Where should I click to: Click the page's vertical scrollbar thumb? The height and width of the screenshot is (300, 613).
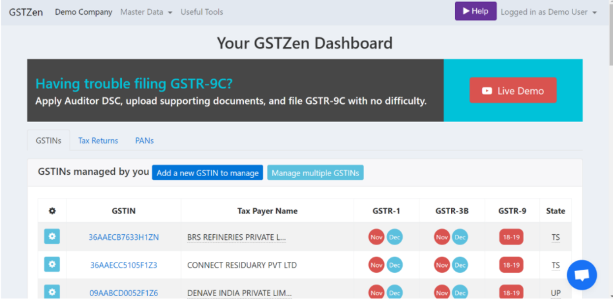610,34
